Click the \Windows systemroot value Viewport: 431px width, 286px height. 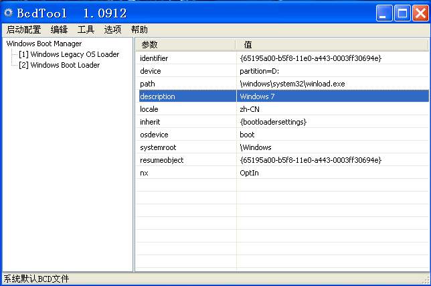(x=256, y=147)
